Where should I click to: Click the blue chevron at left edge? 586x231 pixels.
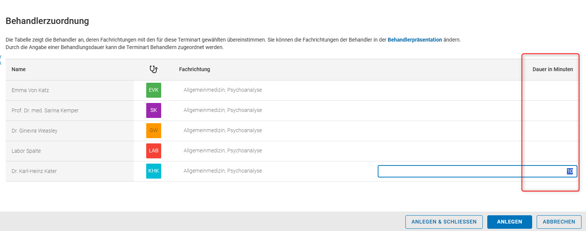pyautogui.click(x=1, y=59)
